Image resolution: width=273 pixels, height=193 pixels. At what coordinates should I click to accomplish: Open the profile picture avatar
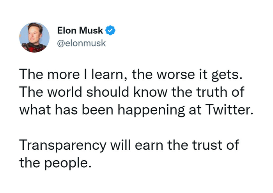pyautogui.click(x=34, y=38)
